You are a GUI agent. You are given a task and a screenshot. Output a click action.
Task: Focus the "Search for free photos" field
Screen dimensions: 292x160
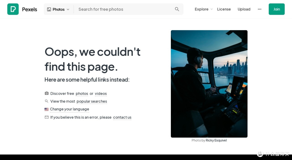pos(124,9)
